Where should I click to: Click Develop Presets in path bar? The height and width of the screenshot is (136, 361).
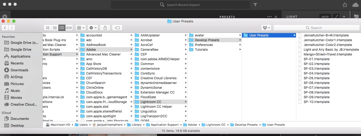pyautogui.click(x=244, y=125)
